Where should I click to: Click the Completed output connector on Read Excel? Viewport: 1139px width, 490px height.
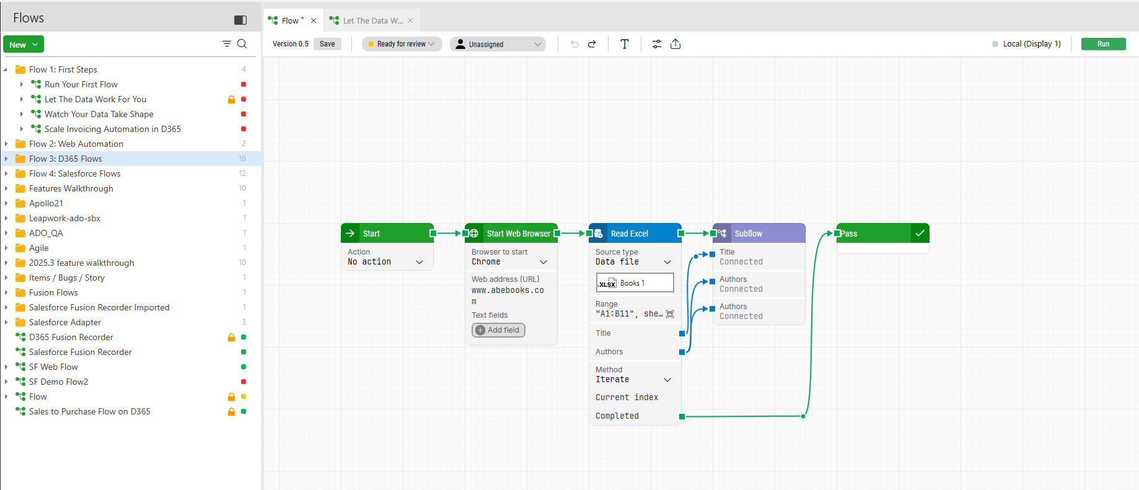(682, 416)
